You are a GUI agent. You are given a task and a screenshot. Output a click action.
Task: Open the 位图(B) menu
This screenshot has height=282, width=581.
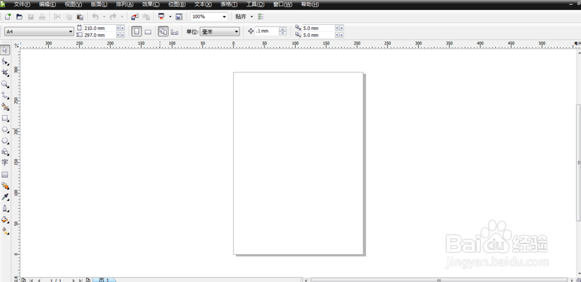(177, 5)
